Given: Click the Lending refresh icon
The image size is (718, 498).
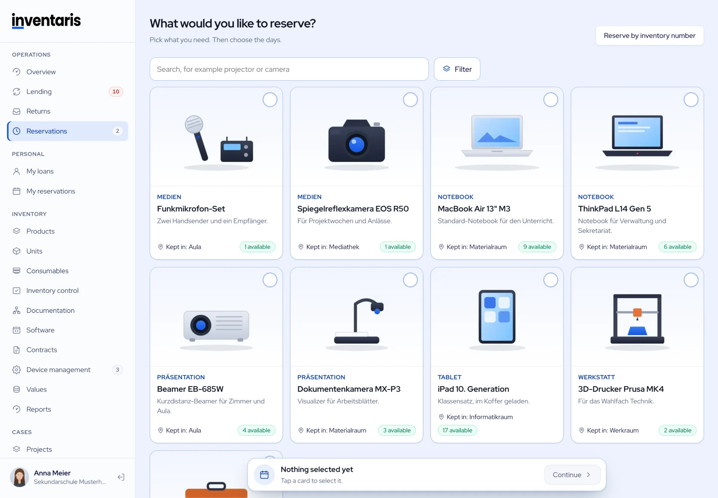Looking at the screenshot, I should (x=16, y=92).
